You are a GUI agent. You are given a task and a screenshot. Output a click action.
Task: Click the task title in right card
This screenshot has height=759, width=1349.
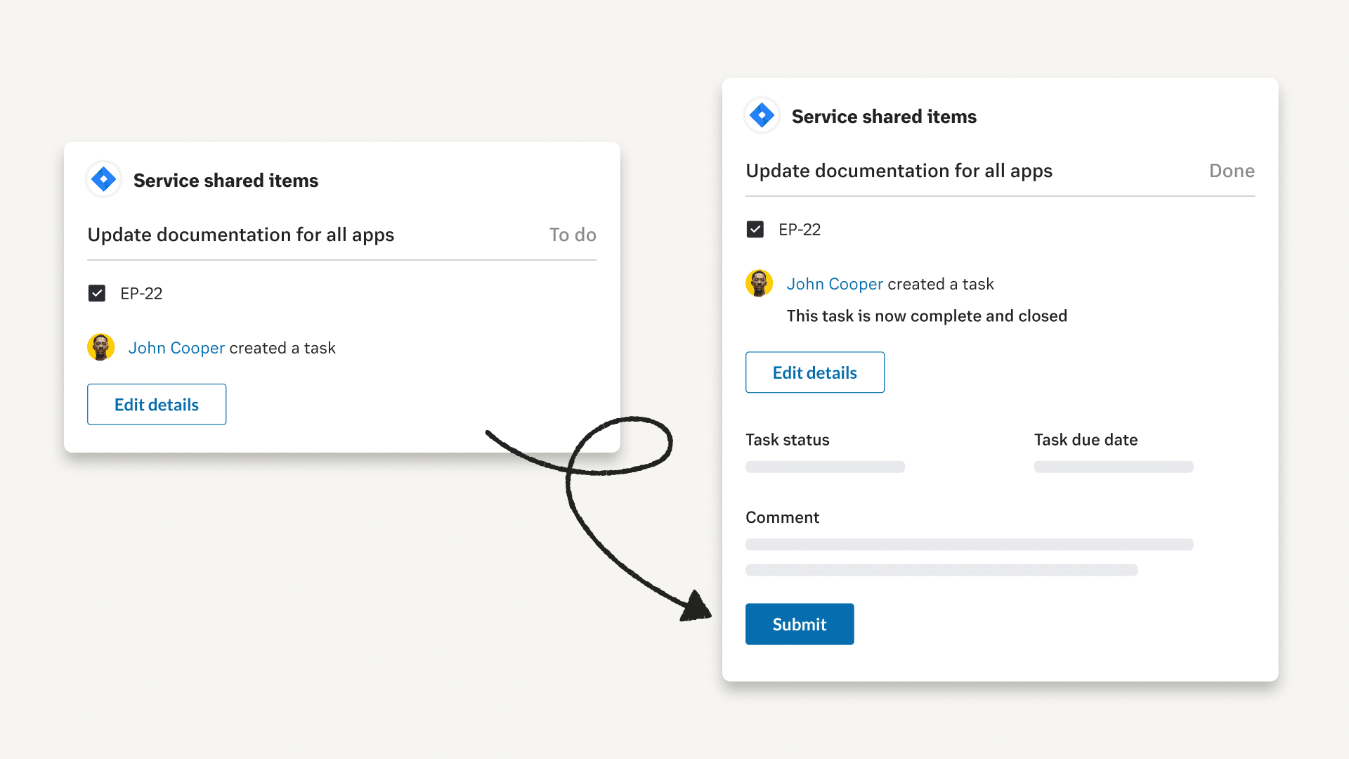[899, 171]
